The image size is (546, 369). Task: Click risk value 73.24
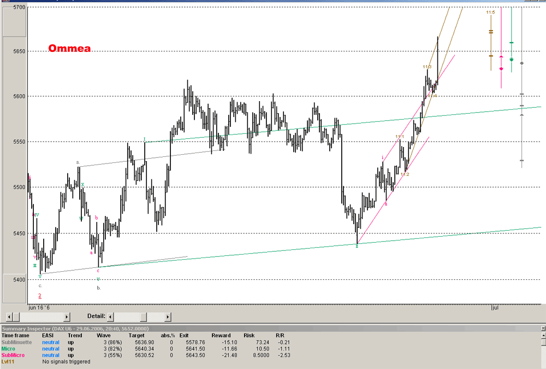click(x=263, y=343)
